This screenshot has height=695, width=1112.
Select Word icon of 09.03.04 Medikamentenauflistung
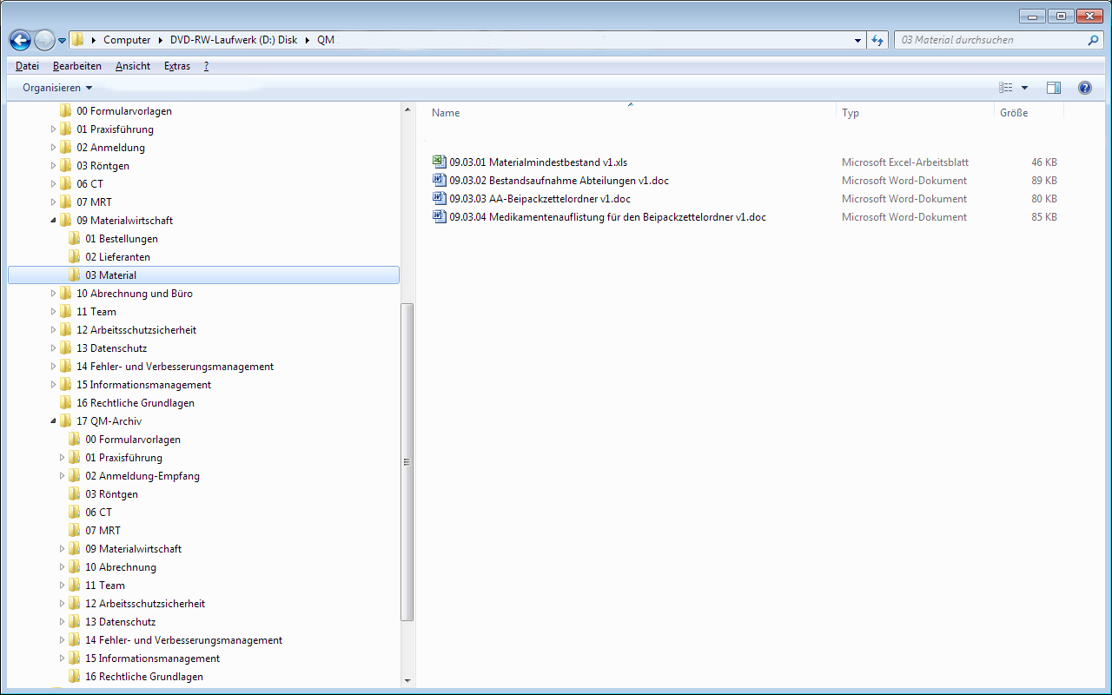[x=439, y=216]
